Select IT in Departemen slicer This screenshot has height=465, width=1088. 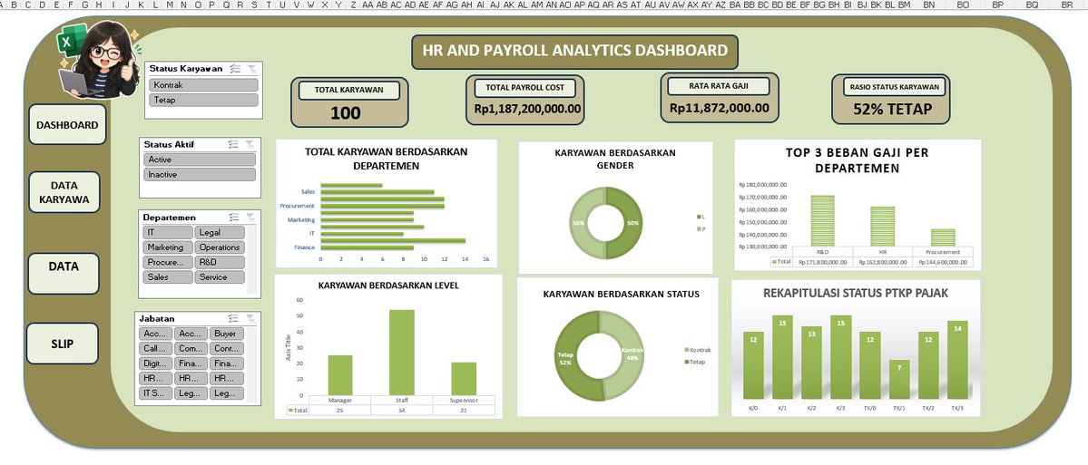point(168,233)
